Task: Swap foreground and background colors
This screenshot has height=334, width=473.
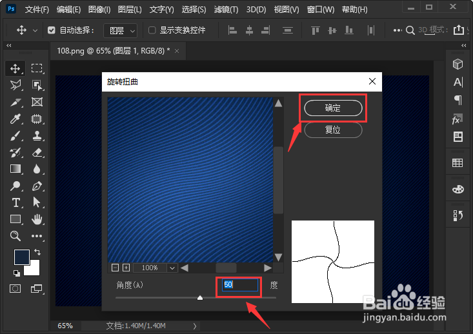Action: tap(37, 252)
